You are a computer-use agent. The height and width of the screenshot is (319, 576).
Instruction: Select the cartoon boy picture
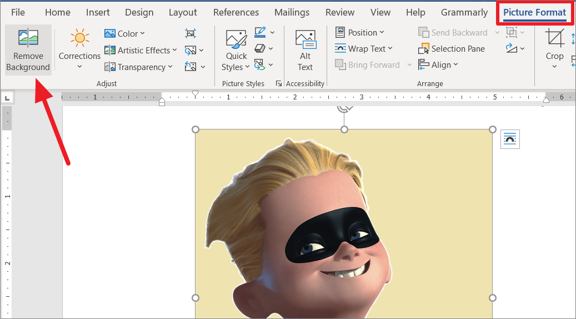pos(344,223)
